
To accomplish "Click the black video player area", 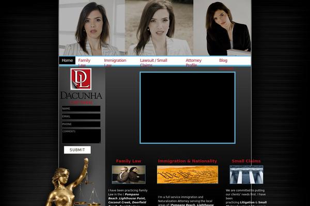I will tap(188, 108).
